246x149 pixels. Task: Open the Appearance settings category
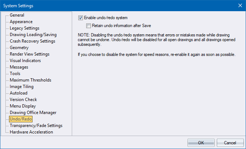coord(21,22)
